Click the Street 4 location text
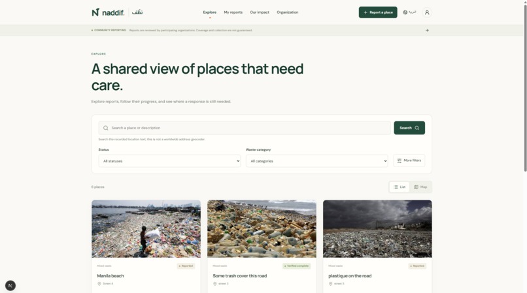Image resolution: width=527 pixels, height=293 pixels. [108, 284]
